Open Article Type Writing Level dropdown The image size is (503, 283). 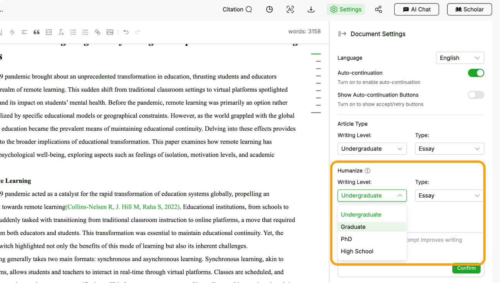(x=372, y=149)
